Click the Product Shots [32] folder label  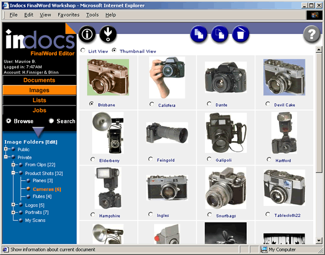[44, 173]
